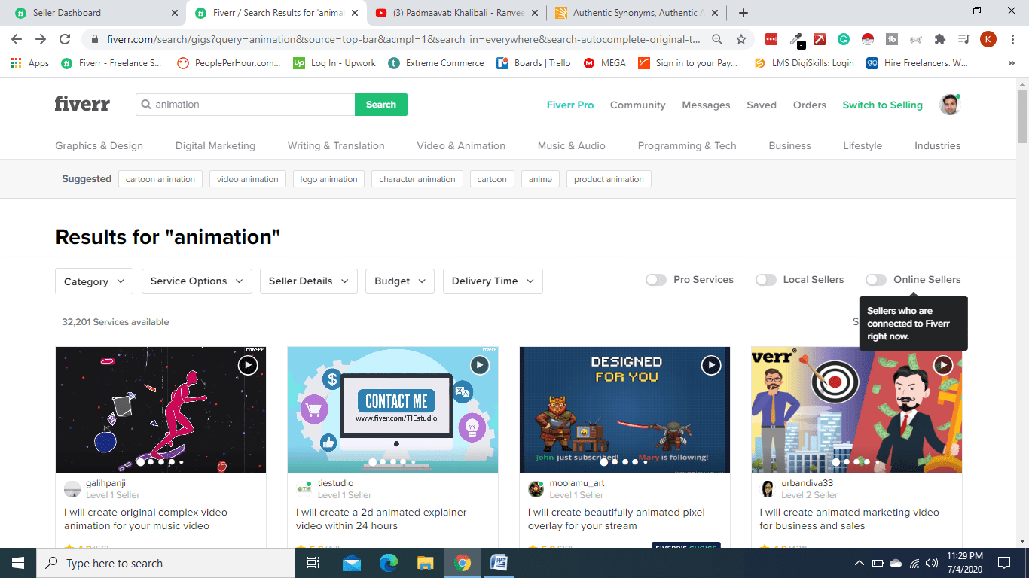The image size is (1029, 578).
Task: Open the Apps bookmarks shortcut
Action: point(30,63)
